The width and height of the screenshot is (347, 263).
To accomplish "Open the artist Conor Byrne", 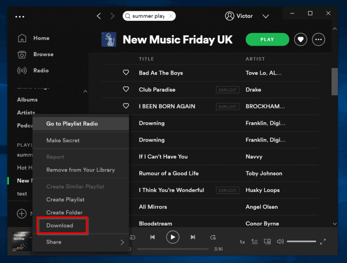I will (x=262, y=224).
